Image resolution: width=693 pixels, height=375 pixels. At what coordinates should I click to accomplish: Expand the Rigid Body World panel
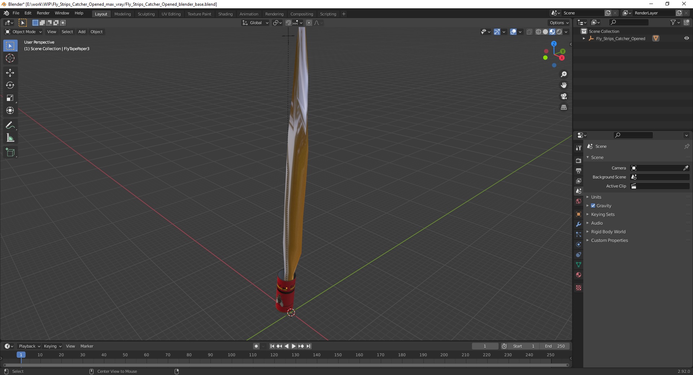pyautogui.click(x=608, y=231)
